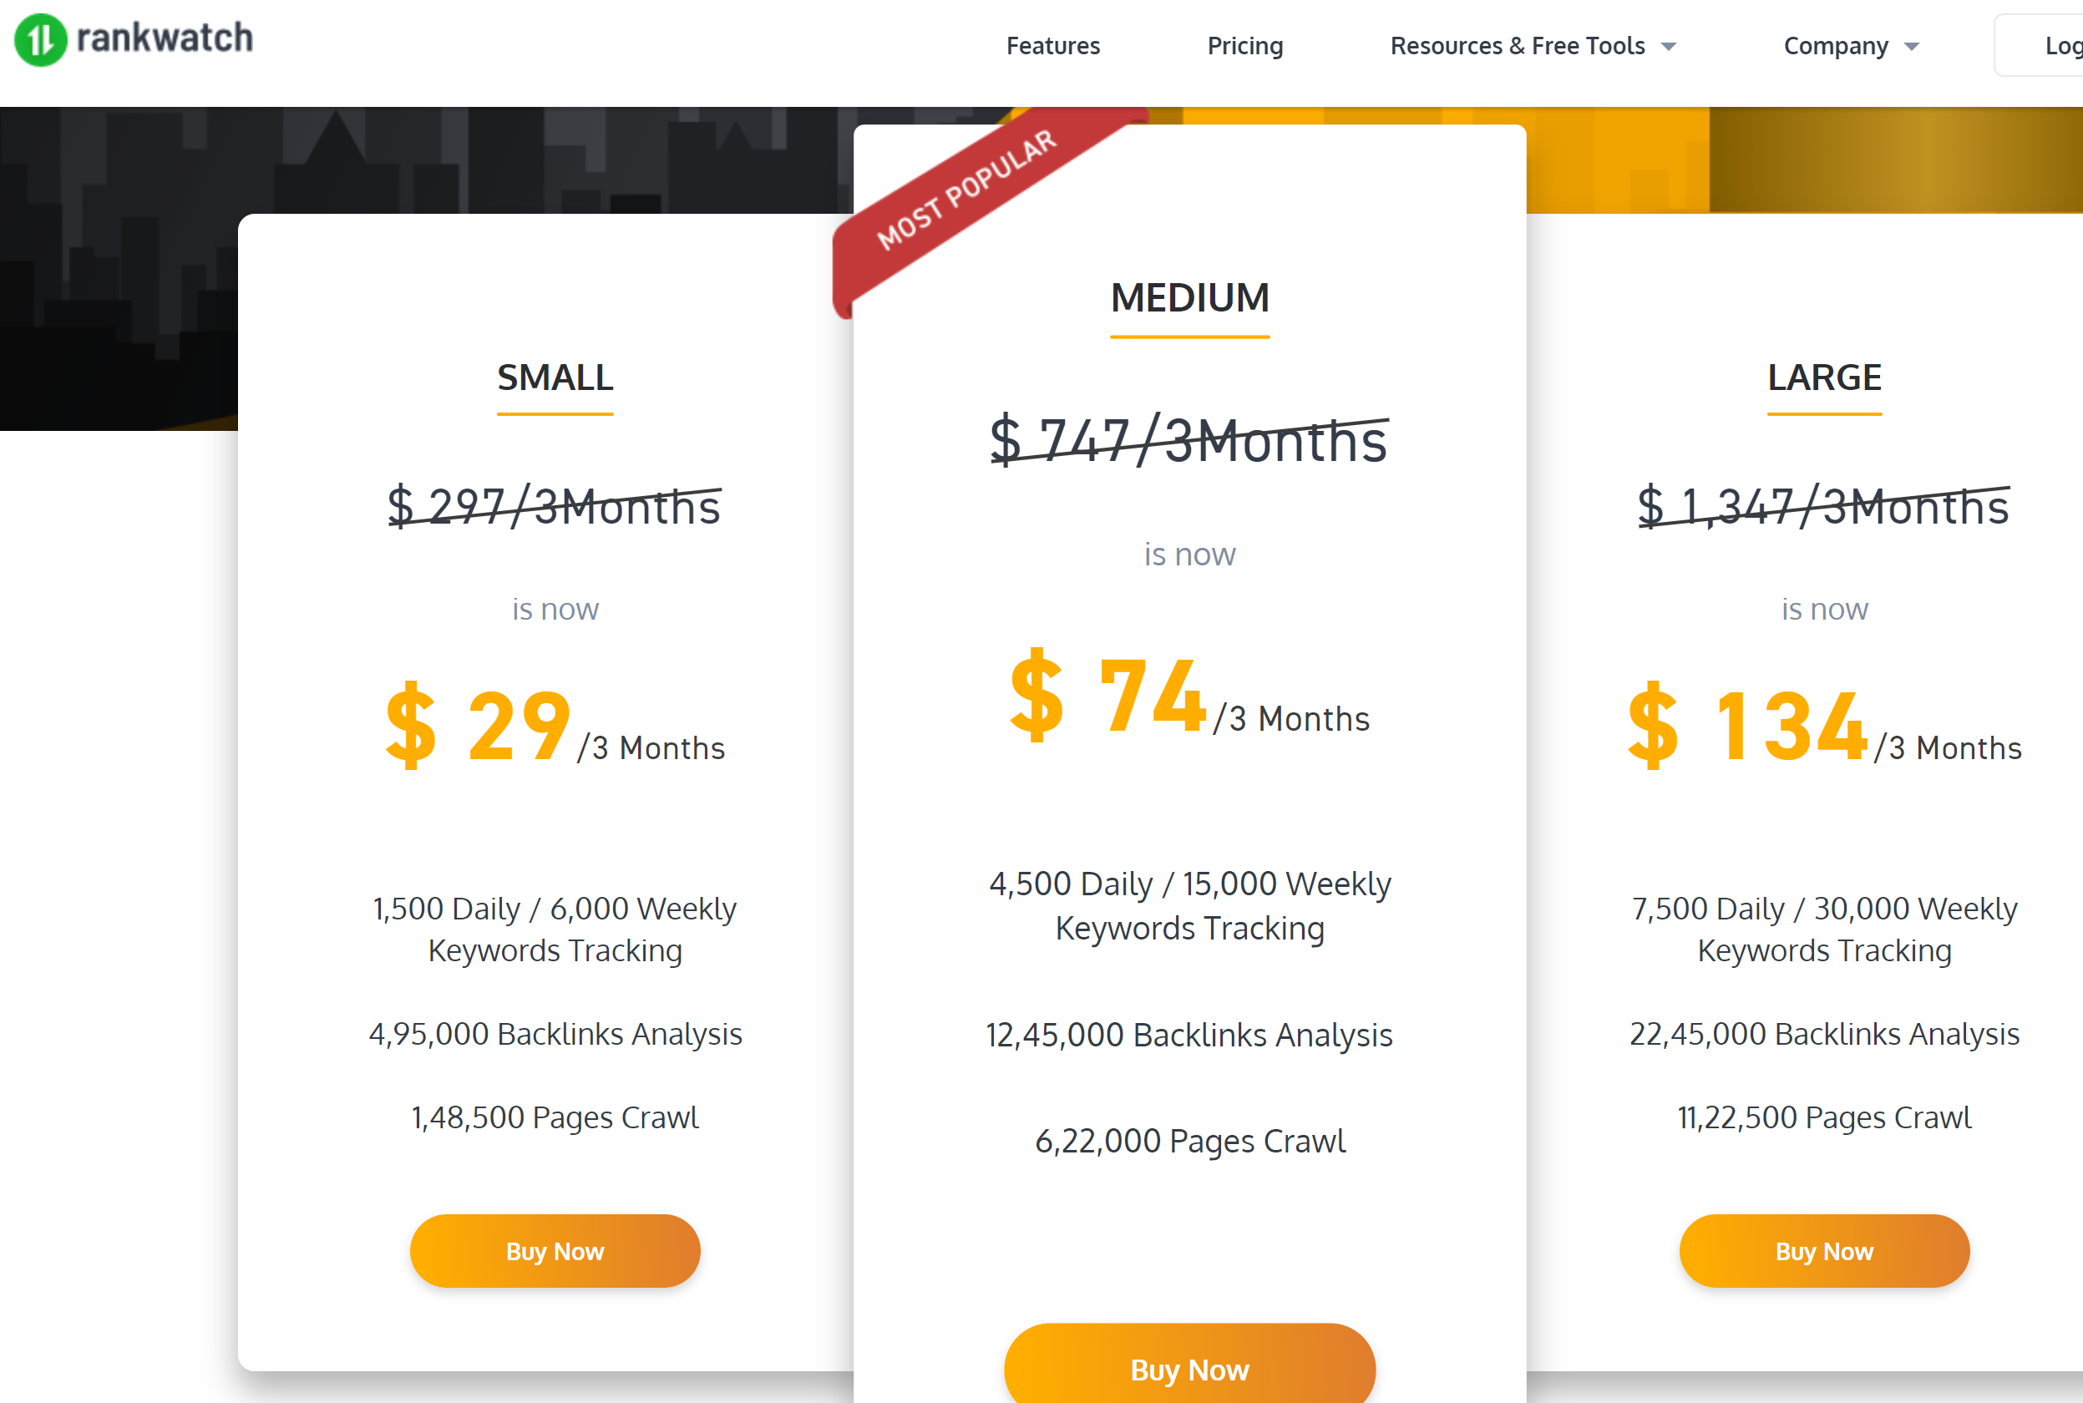Click Buy Now for the Small plan
This screenshot has width=2083, height=1403.
[555, 1251]
